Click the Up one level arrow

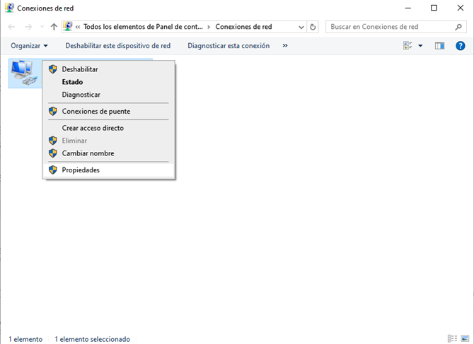pyautogui.click(x=54, y=27)
